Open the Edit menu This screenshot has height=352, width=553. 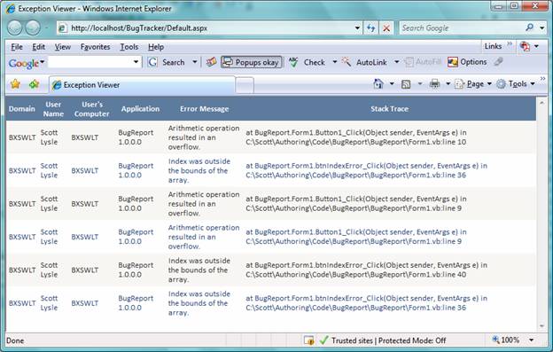tap(38, 47)
